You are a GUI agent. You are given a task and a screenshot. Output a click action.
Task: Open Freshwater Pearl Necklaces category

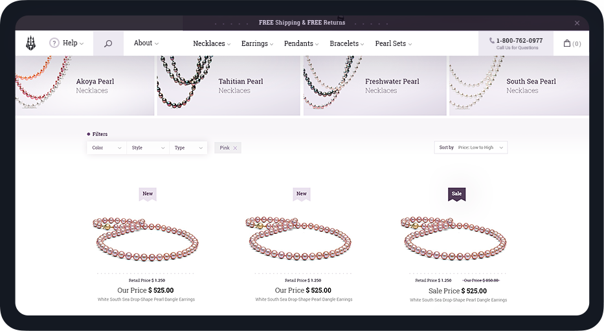[375, 86]
